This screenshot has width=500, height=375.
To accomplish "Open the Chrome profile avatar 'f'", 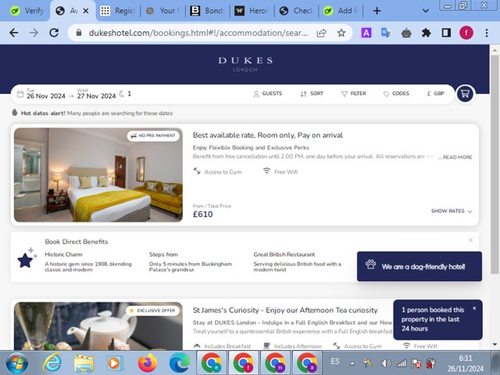I will pos(466,33).
